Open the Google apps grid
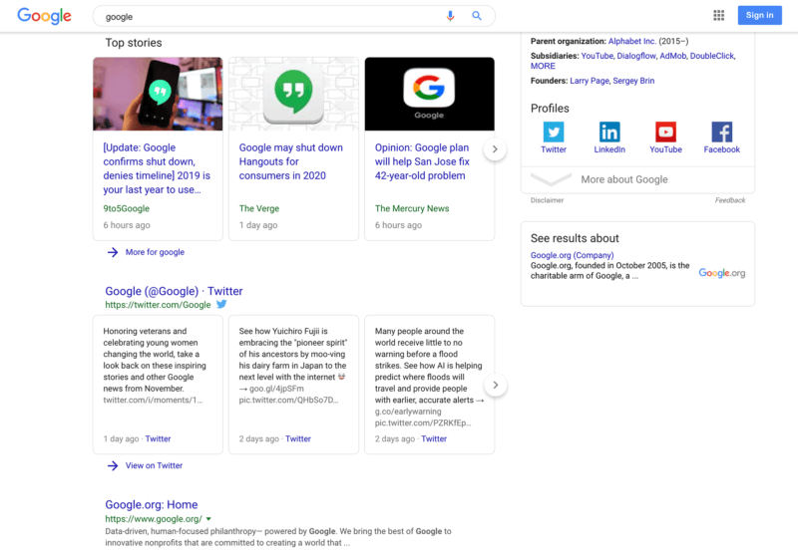Image resolution: width=798 pixels, height=557 pixels. [718, 15]
